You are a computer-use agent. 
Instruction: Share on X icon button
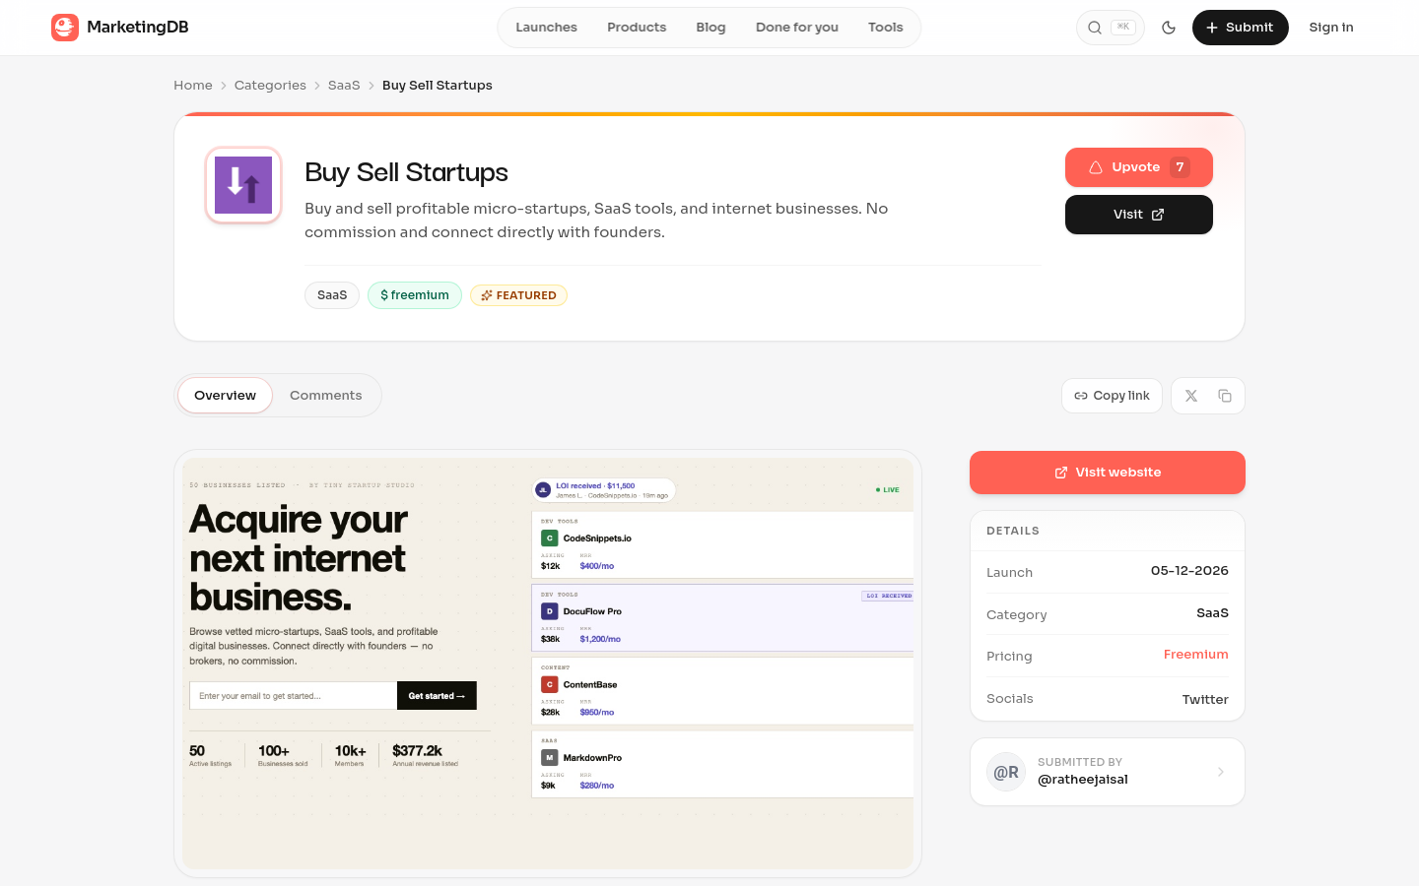1191,396
